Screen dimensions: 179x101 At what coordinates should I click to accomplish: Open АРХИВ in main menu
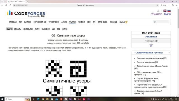click(64, 22)
